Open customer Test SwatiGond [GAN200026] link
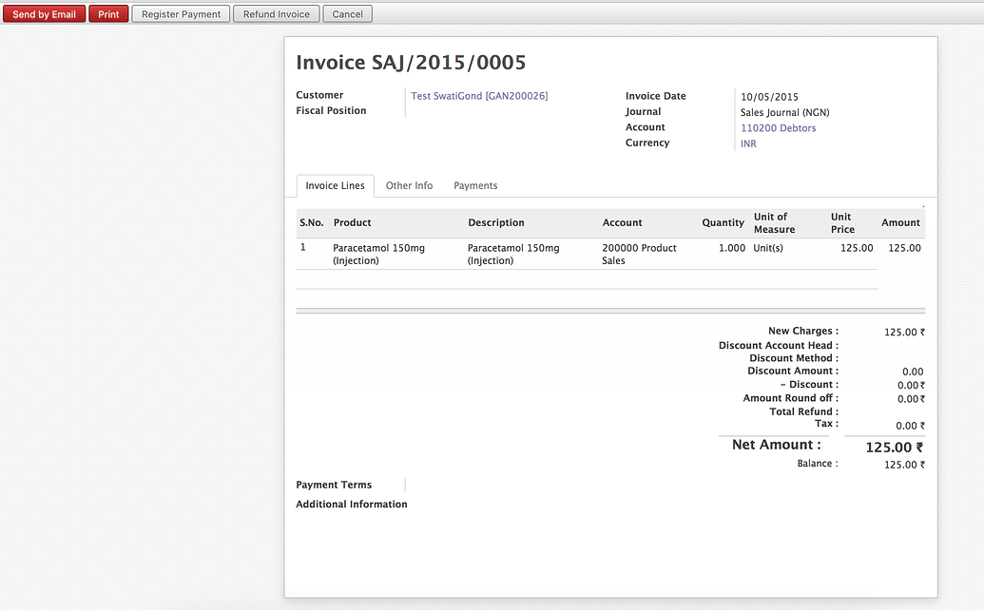Screen dimensions: 984x610 tap(479, 96)
